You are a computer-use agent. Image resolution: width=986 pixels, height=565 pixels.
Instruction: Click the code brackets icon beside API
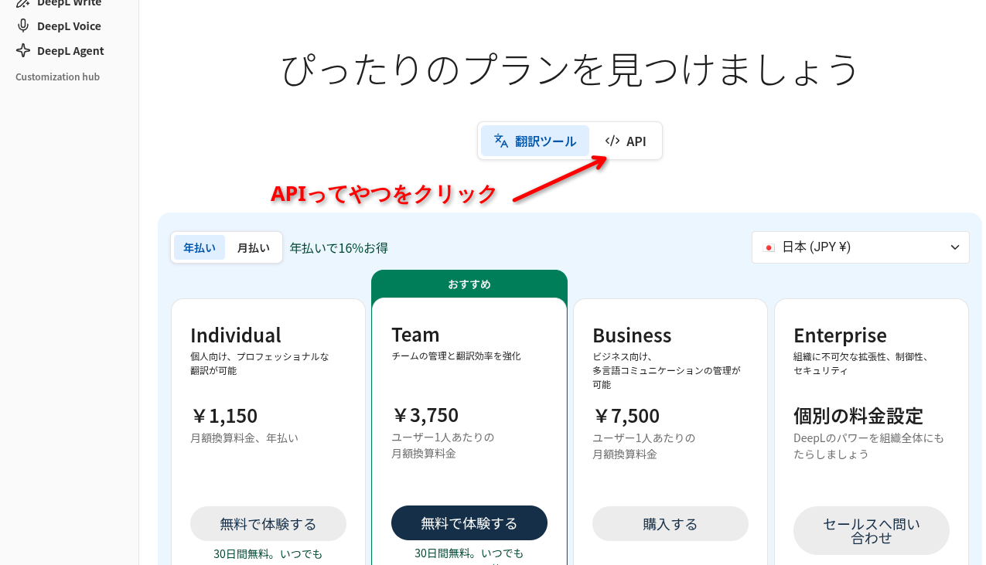pos(612,141)
